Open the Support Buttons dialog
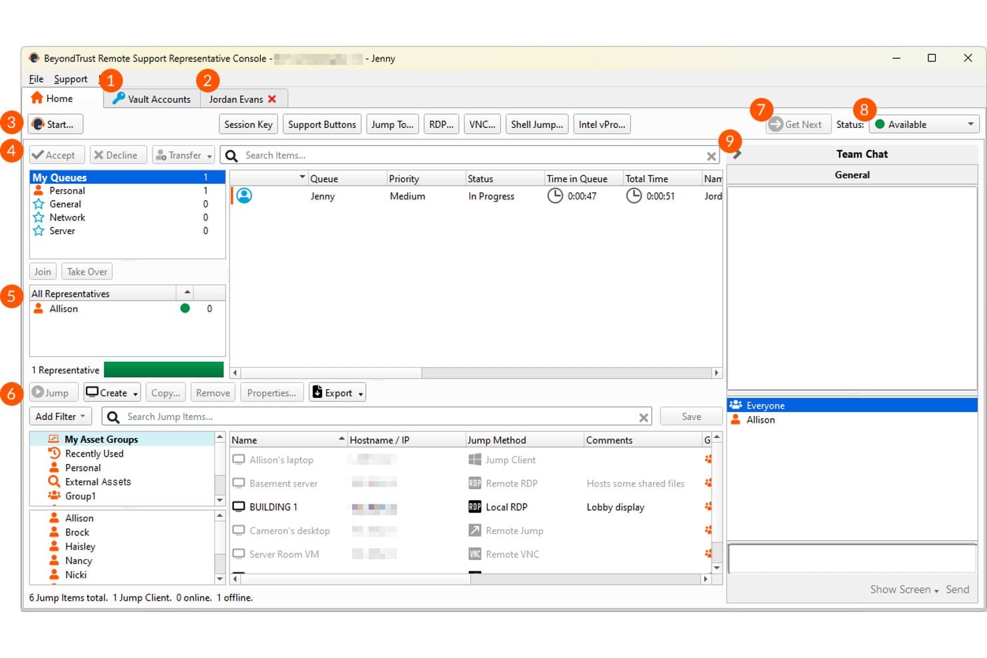Screen dimensions: 987x658 322,125
